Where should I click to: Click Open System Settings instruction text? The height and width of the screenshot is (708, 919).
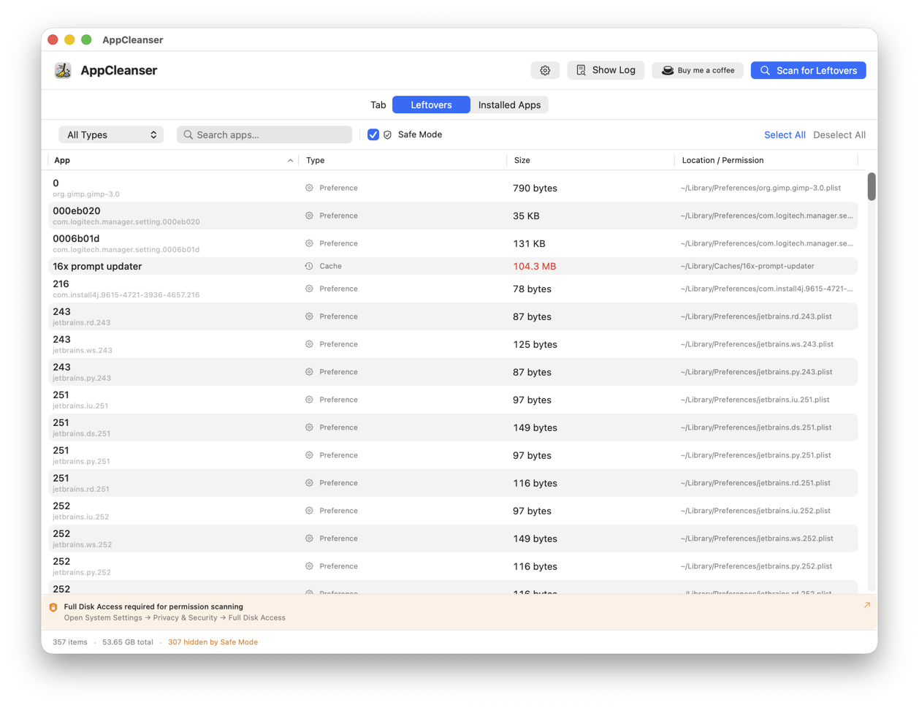pyautogui.click(x=175, y=618)
